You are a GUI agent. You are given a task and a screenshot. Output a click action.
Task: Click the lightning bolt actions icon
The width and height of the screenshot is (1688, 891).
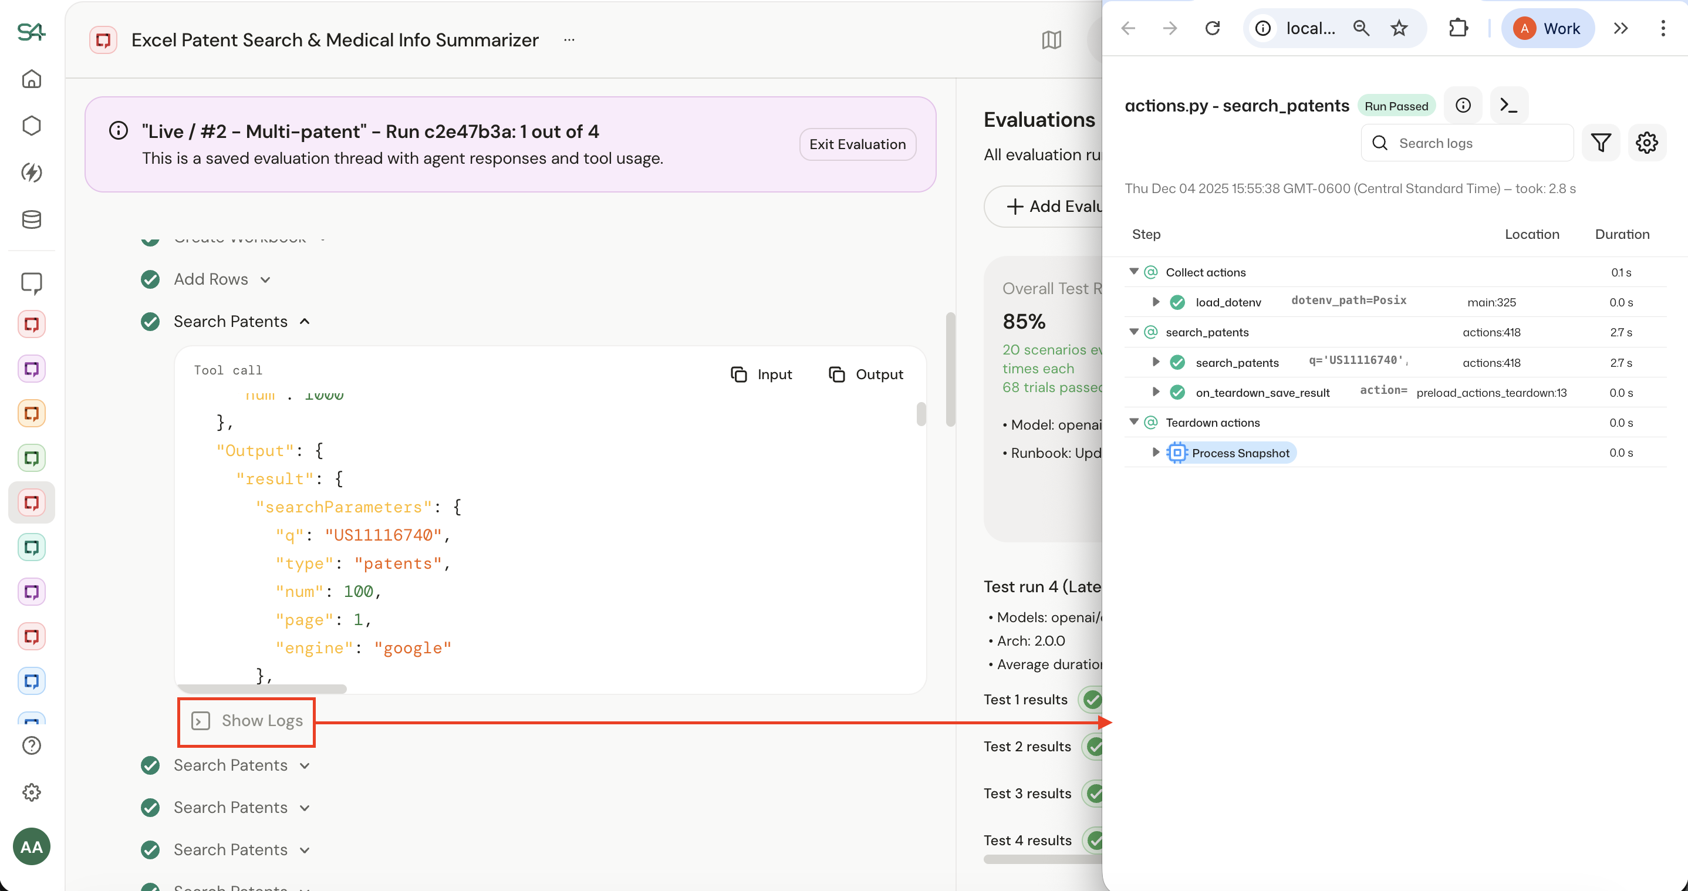point(32,173)
